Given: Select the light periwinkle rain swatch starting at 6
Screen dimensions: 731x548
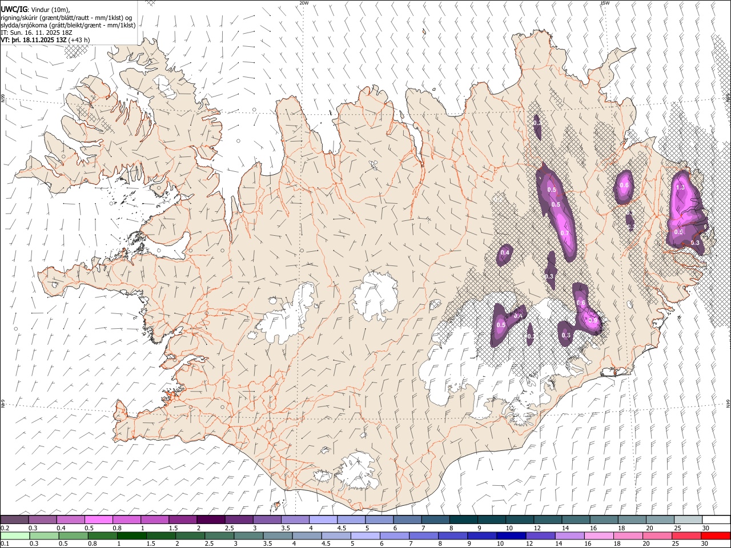Looking at the screenshot, I should (x=394, y=535).
